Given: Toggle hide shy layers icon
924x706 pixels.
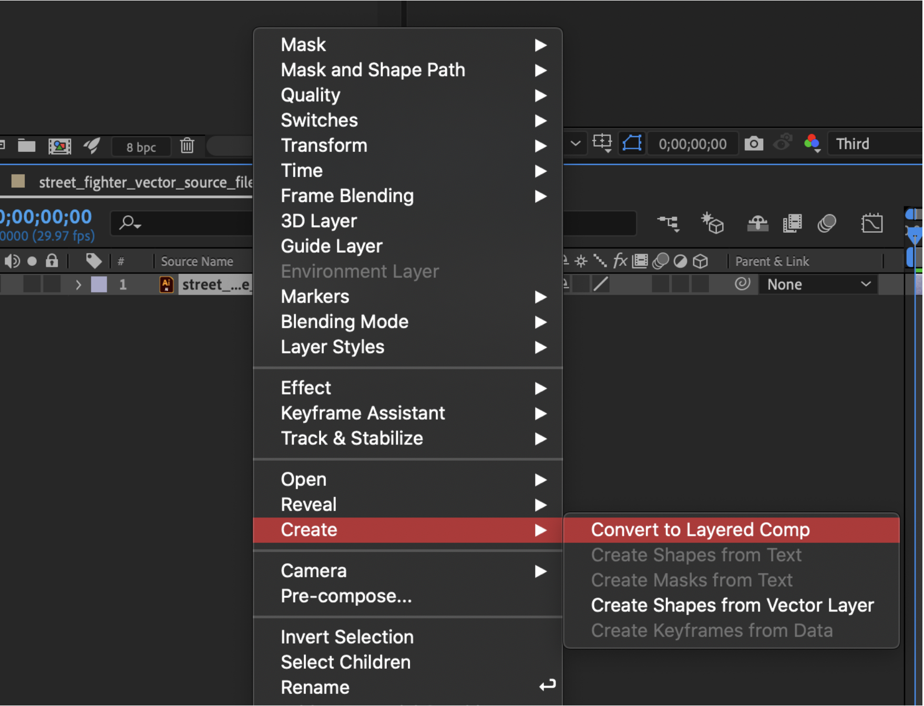Looking at the screenshot, I should coord(757,223).
